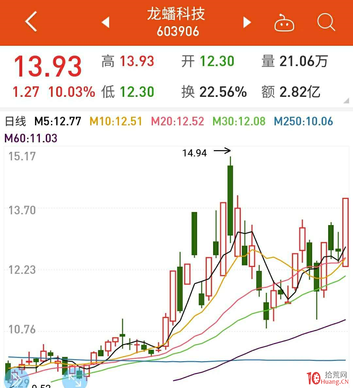
Task: Tap the volume 量 21.06万
Action: 295,61
